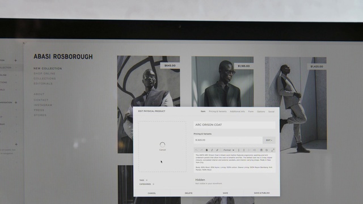Click the remove formatting circle icon
This screenshot has width=363, height=204.
267,150
